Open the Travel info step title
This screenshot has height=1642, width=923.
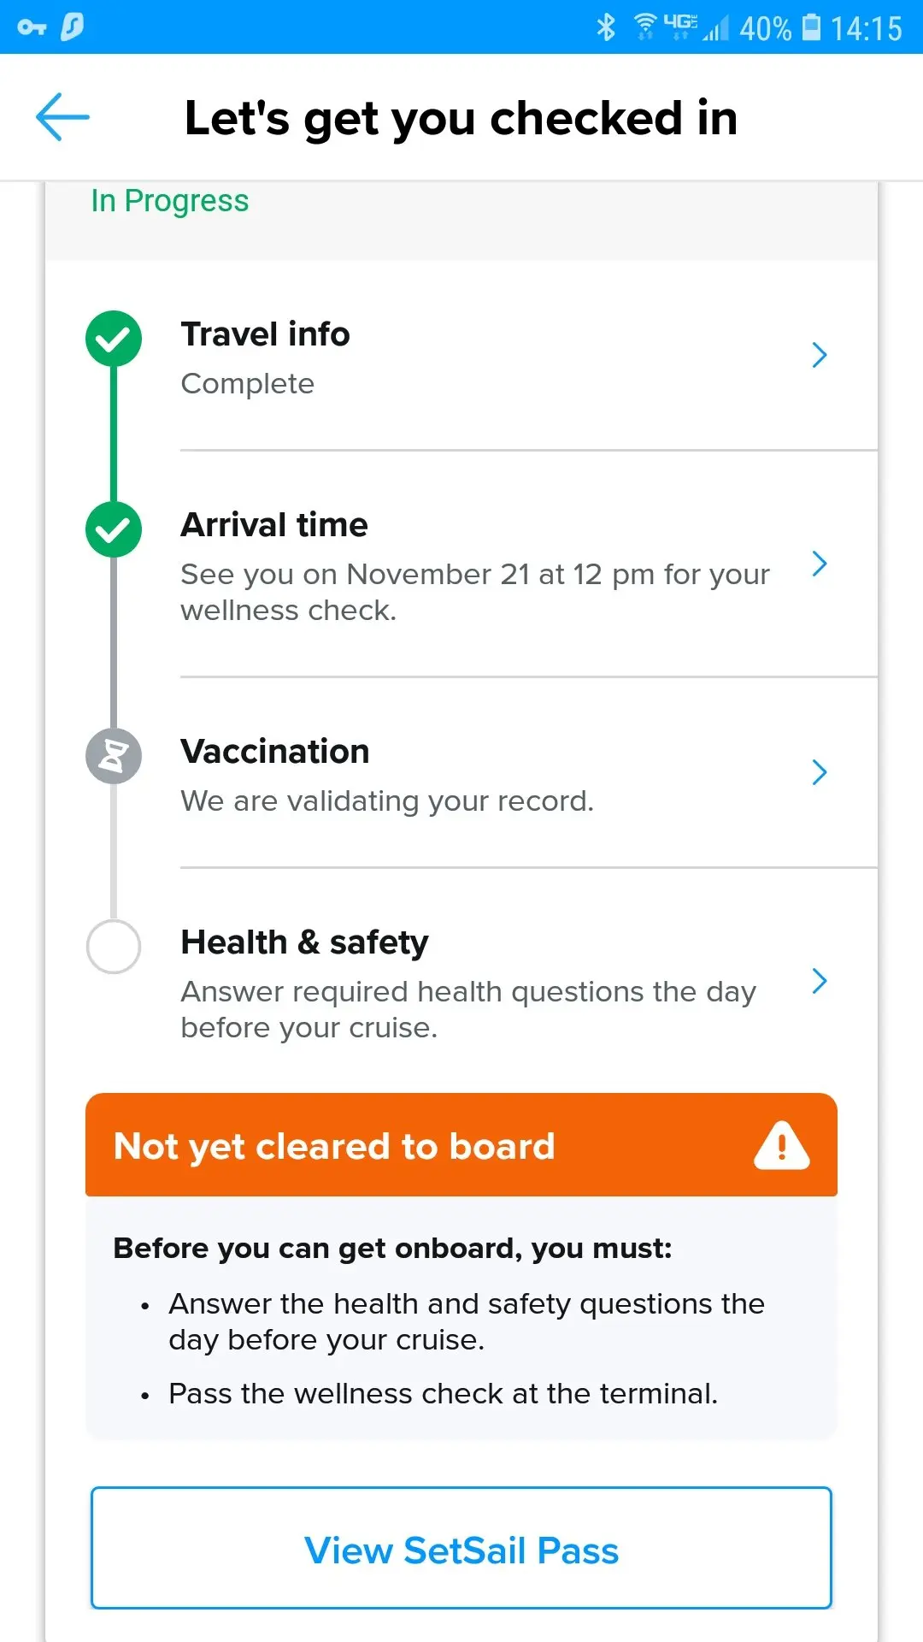tap(266, 334)
